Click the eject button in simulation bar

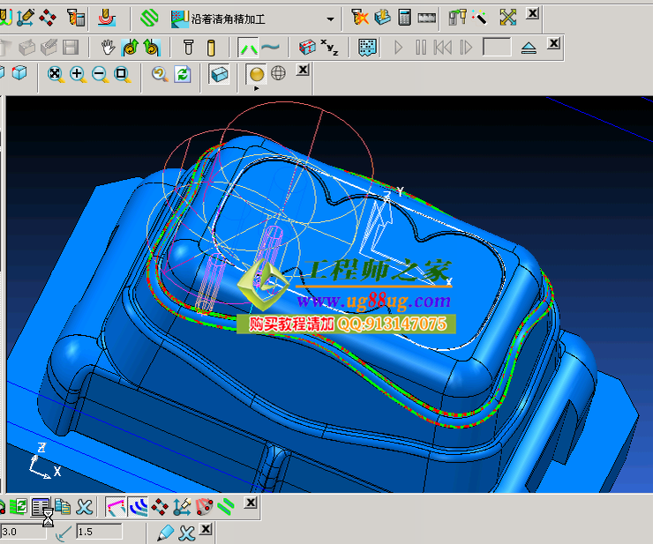point(529,47)
